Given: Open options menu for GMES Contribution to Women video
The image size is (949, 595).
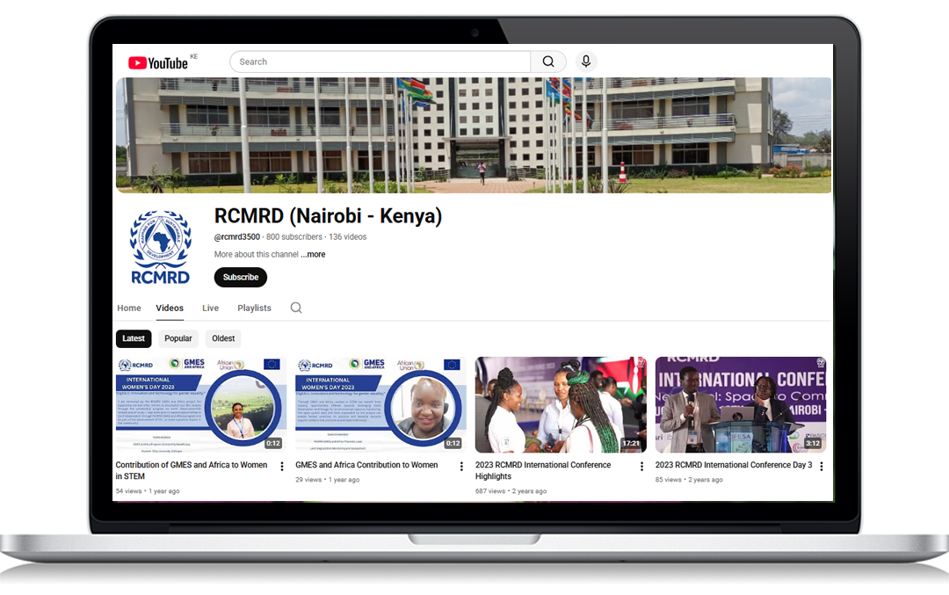Looking at the screenshot, I should 461,466.
